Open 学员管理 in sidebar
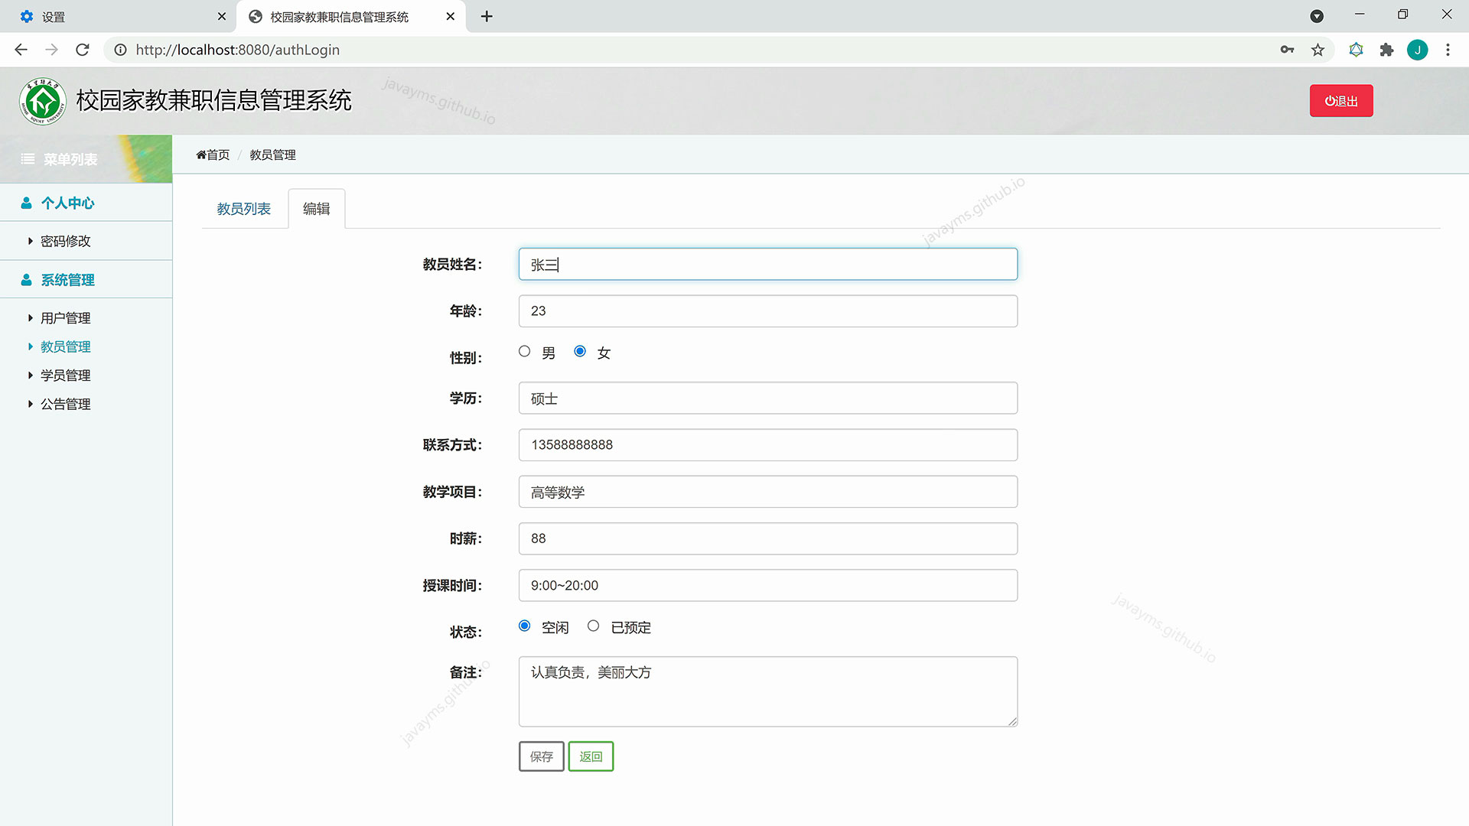Image resolution: width=1469 pixels, height=826 pixels. click(65, 376)
